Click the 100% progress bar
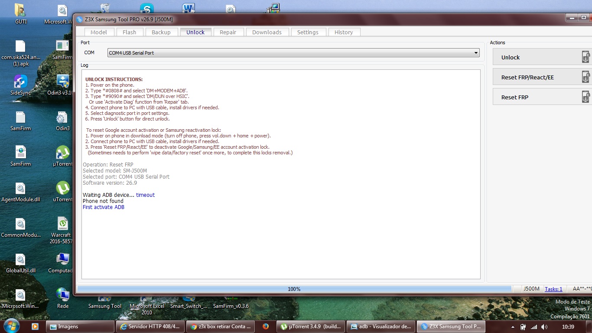The image size is (592, 333). click(294, 289)
